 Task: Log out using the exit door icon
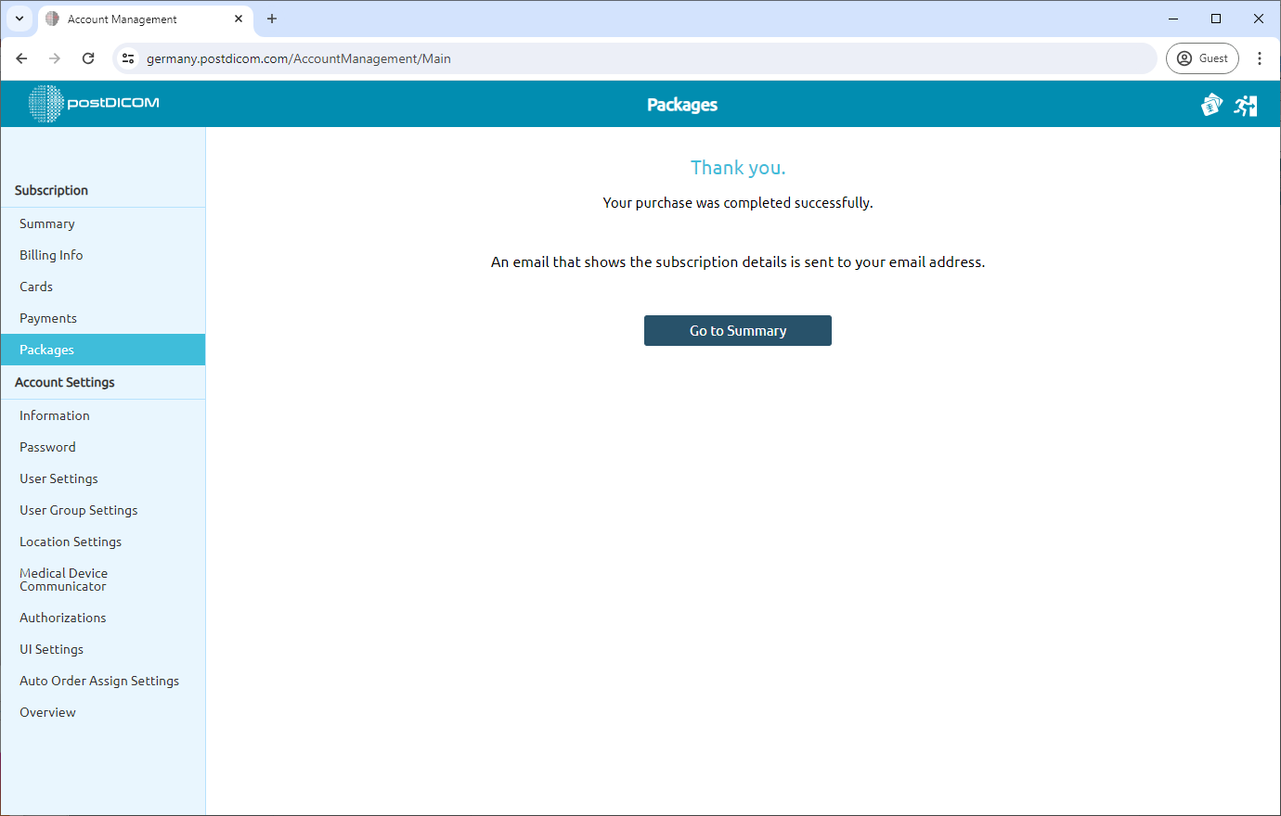coord(1246,105)
